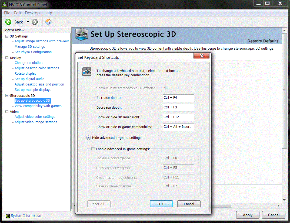Click the Video category label

coord(14,112)
